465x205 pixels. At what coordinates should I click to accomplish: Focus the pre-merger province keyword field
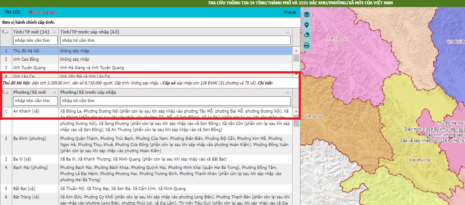(175, 40)
